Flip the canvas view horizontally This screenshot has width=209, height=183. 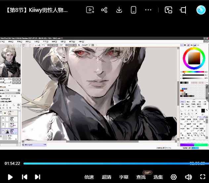coord(79,45)
